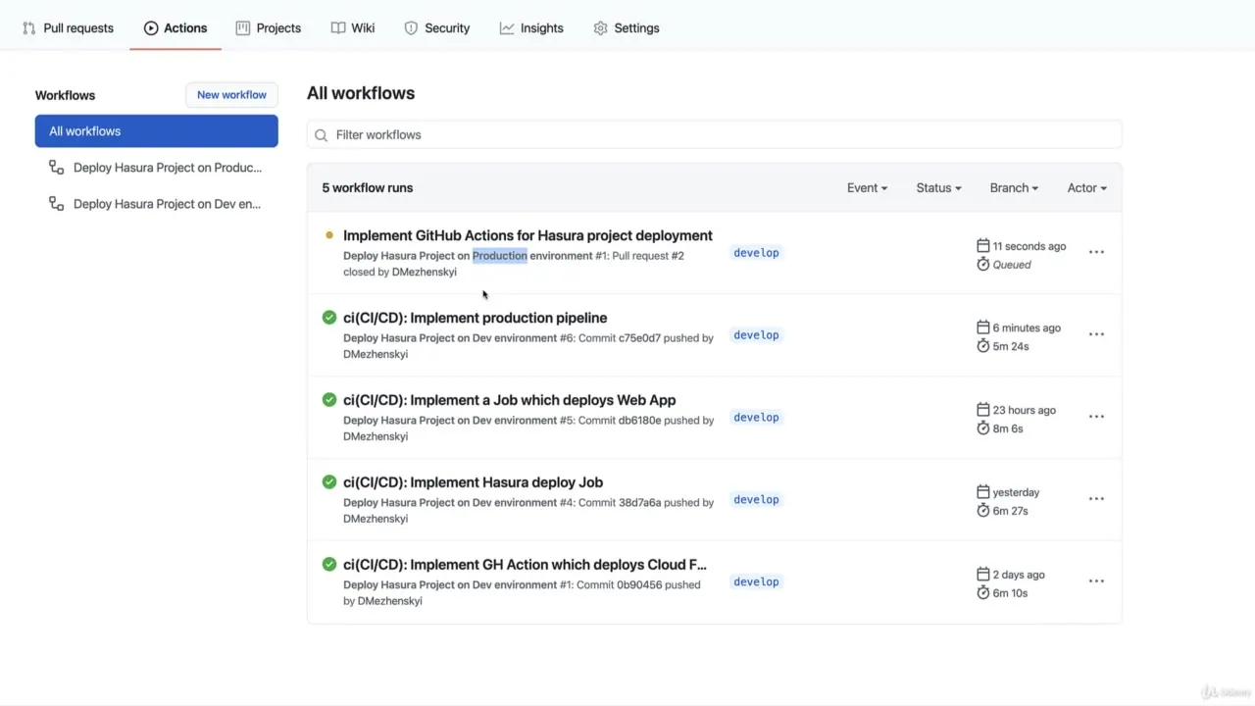The image size is (1255, 706).
Task: Open more options menu for Web App run
Action: (1096, 417)
